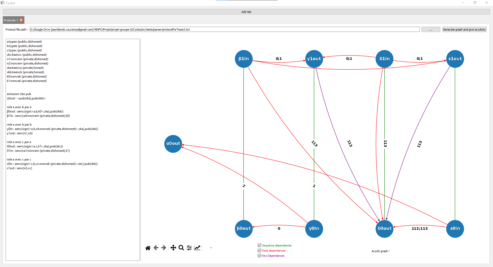Select the zoom magnifier tool

(x=181, y=248)
